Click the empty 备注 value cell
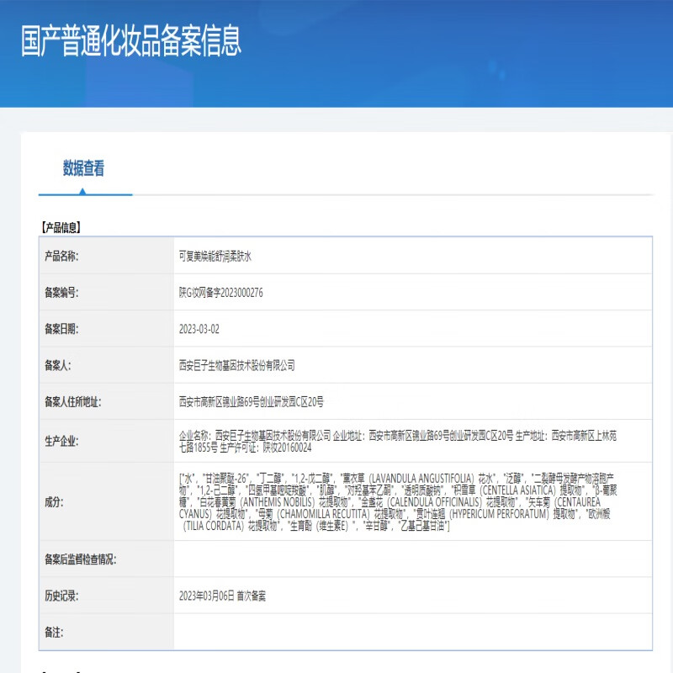 (x=412, y=632)
